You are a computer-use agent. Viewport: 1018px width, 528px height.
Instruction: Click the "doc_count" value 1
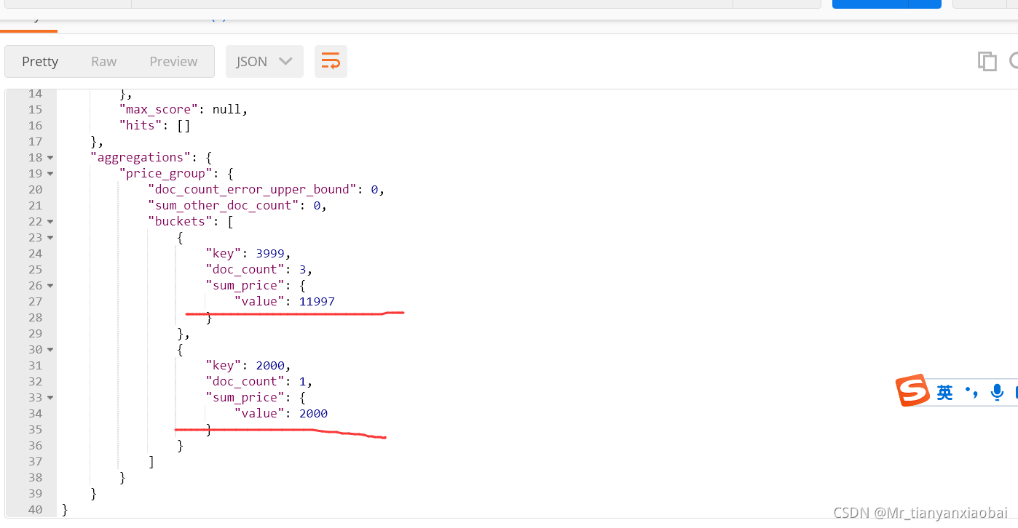(x=302, y=382)
